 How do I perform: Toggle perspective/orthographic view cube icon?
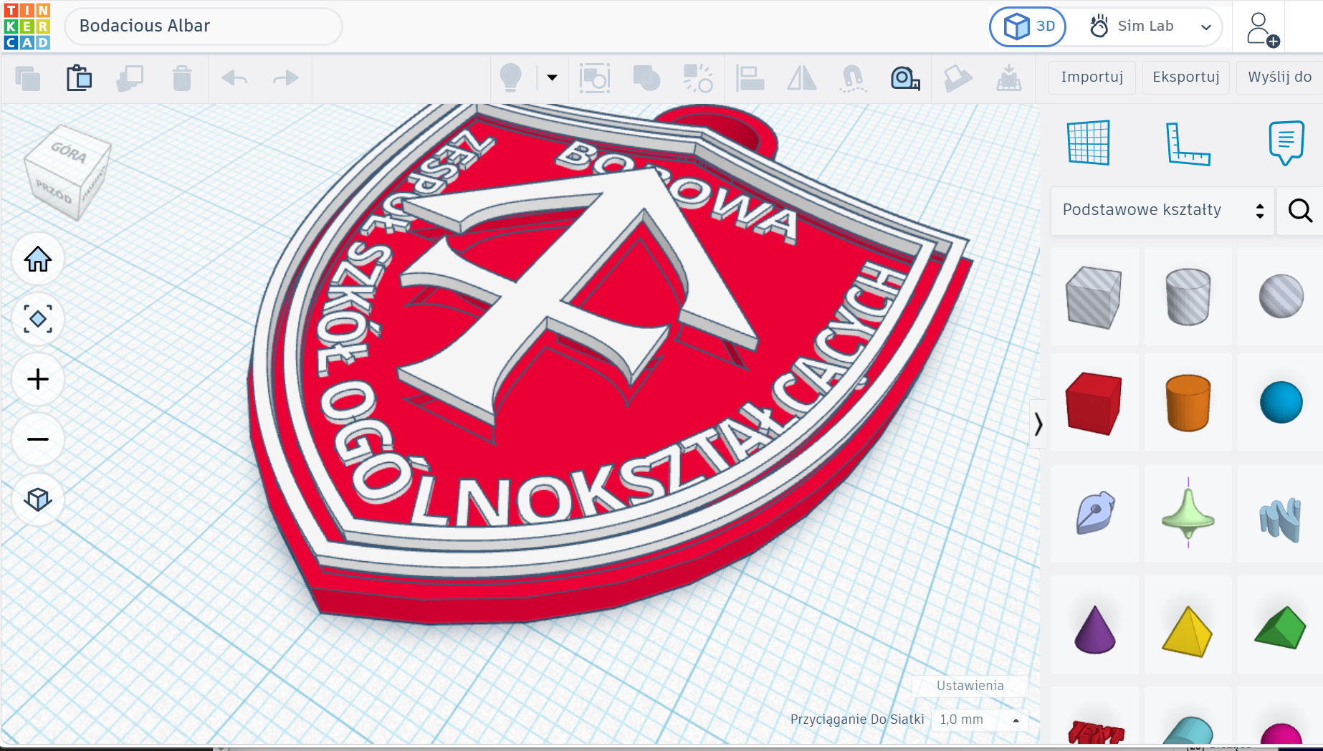pyautogui.click(x=38, y=499)
